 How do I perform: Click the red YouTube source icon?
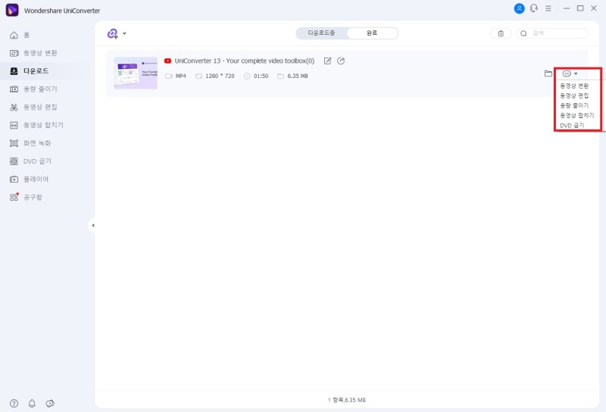167,61
